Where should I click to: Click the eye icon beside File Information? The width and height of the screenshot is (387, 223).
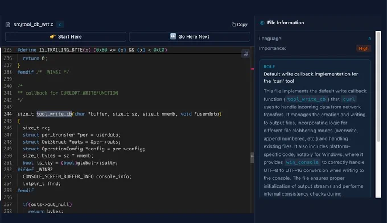click(262, 23)
